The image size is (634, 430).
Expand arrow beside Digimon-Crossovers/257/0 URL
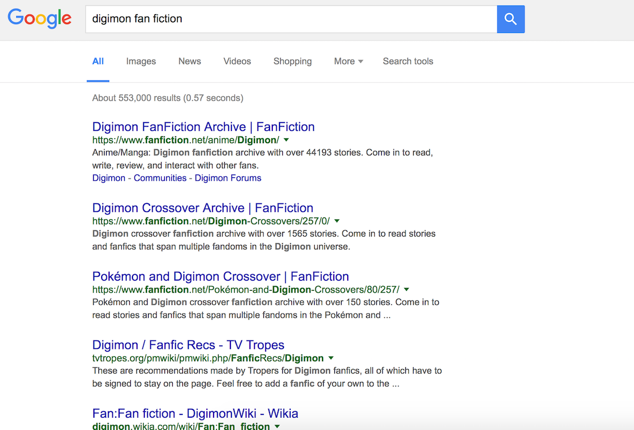coord(337,221)
